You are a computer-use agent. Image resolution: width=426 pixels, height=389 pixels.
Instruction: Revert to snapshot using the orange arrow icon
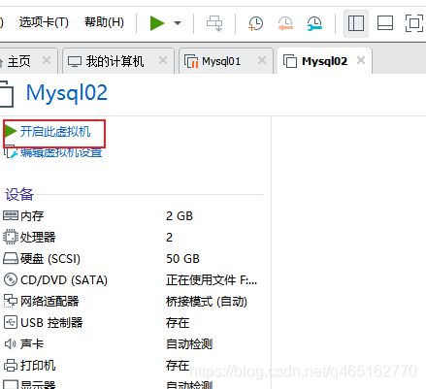(x=285, y=23)
